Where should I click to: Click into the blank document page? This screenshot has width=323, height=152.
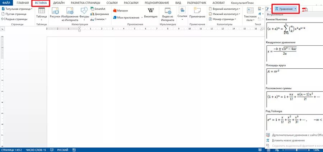(x=156, y=92)
